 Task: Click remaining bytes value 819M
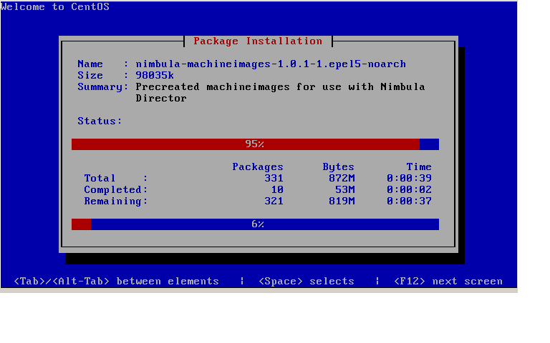342,202
